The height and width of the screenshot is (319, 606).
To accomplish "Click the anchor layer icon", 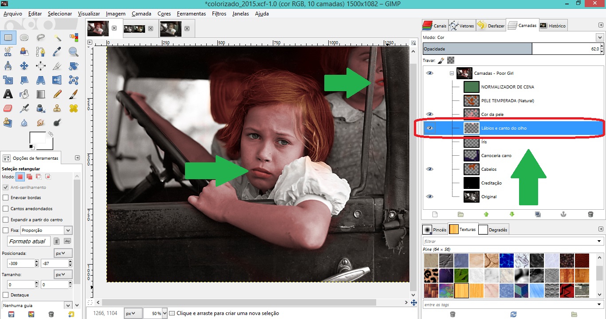I will (564, 215).
